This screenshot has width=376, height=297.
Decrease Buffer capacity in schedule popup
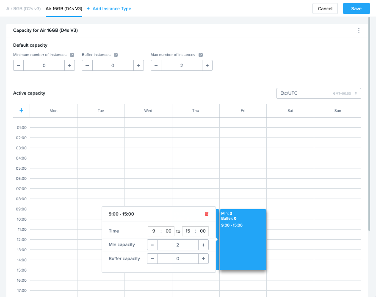tap(152, 259)
